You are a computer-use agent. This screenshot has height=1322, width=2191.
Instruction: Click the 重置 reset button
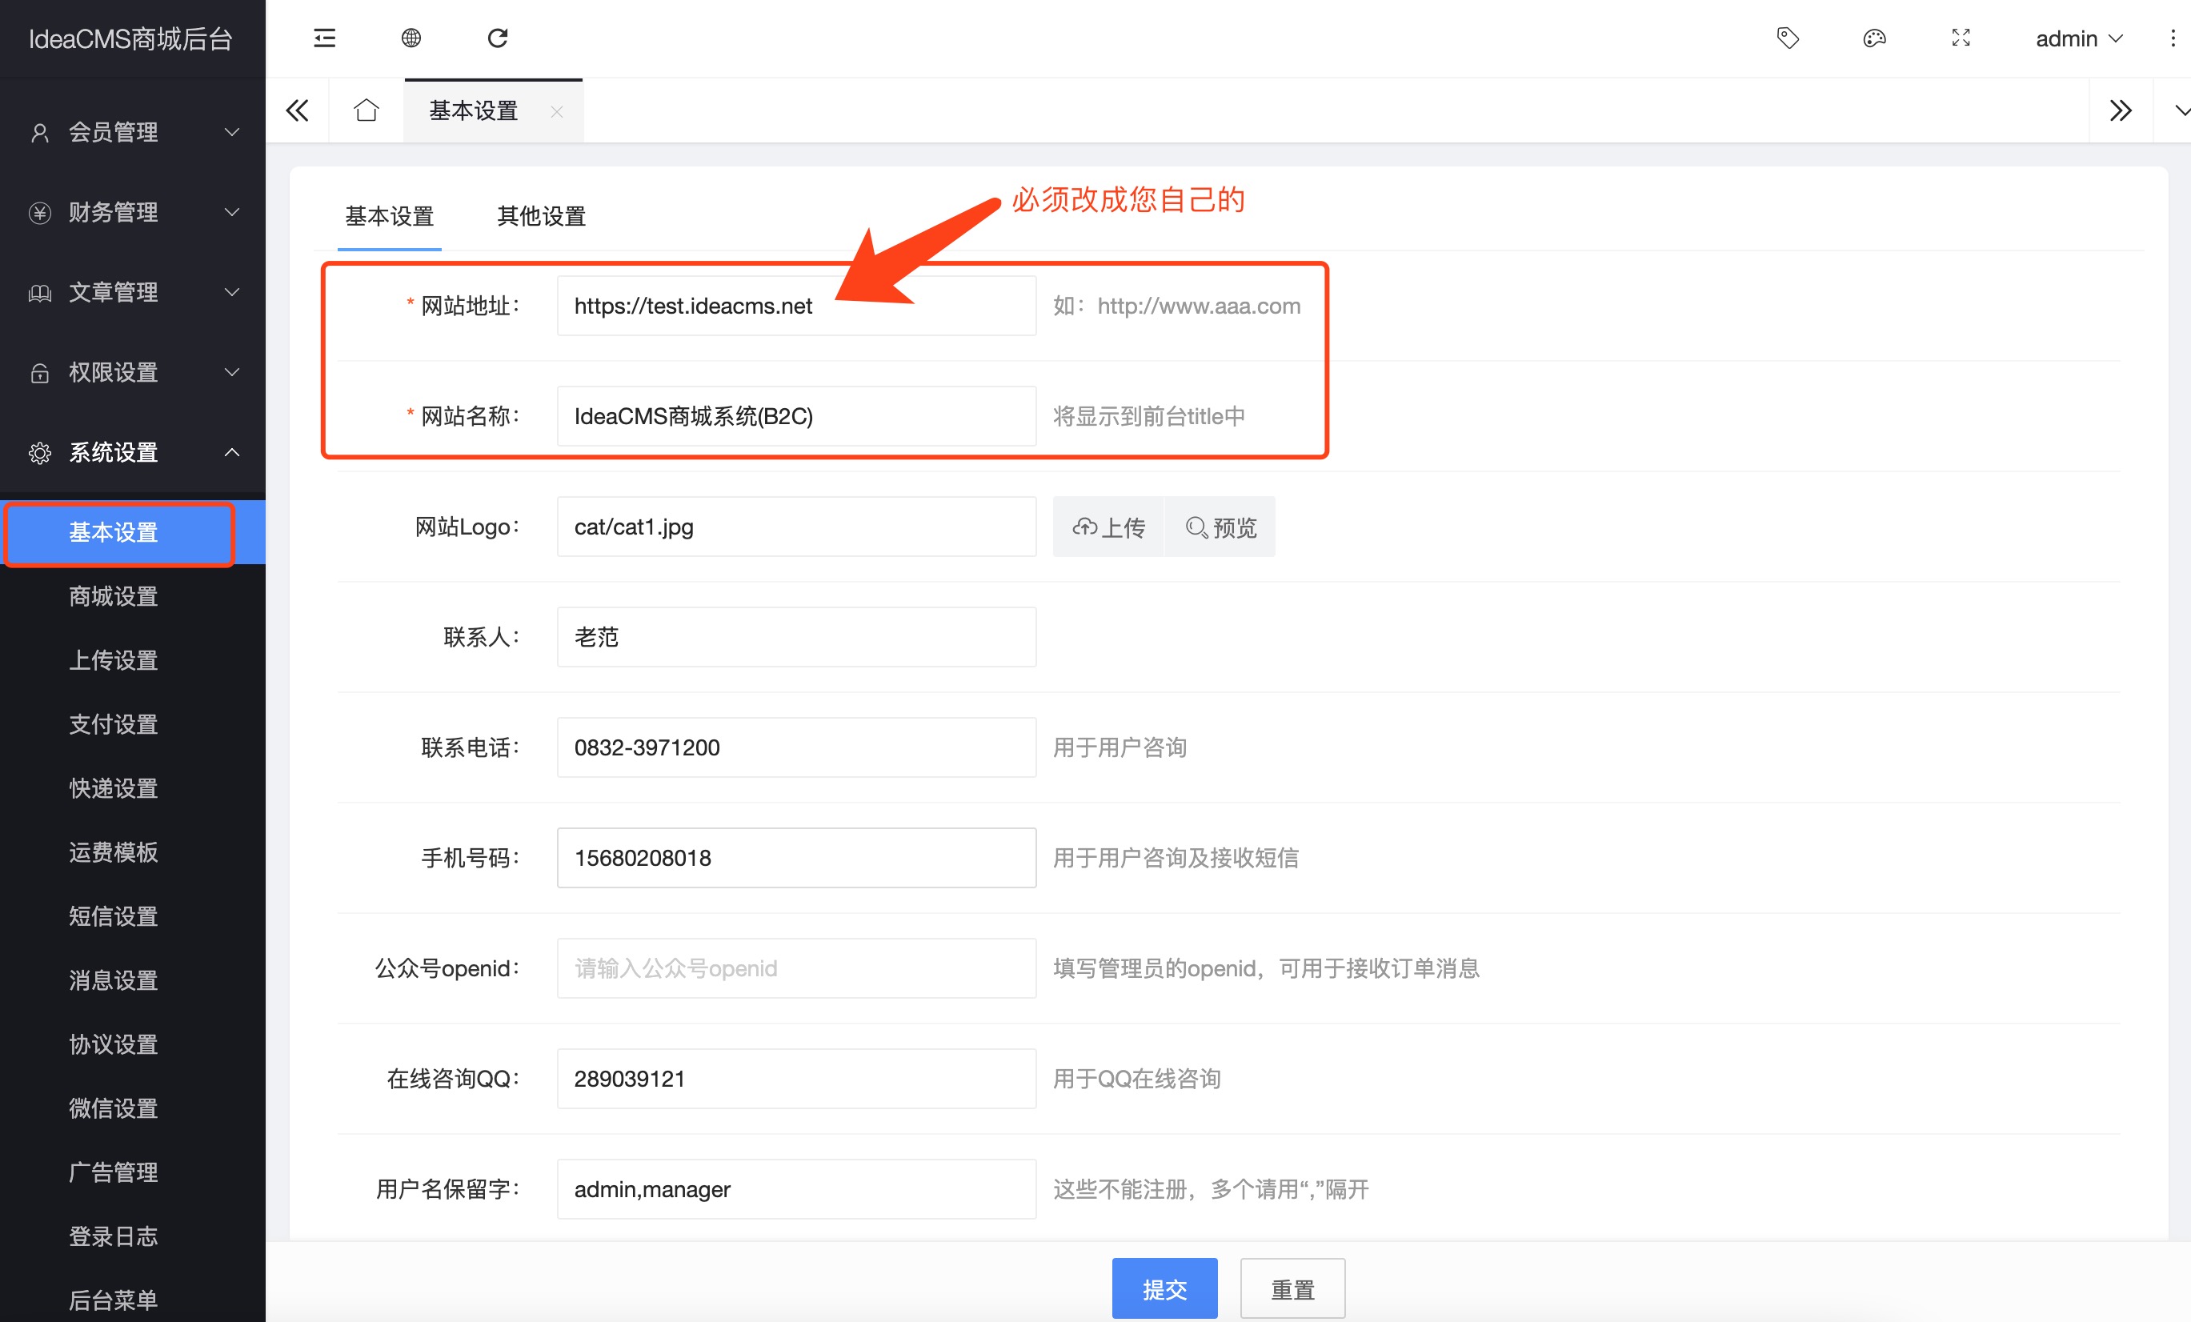coord(1292,1288)
